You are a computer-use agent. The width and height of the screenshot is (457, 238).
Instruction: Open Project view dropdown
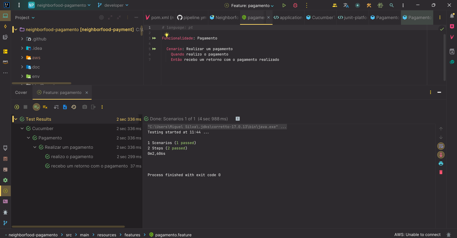[x=25, y=17]
